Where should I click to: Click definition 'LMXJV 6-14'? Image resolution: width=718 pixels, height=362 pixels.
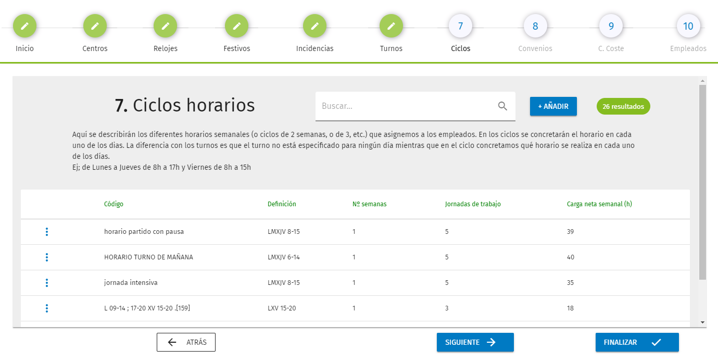click(284, 257)
